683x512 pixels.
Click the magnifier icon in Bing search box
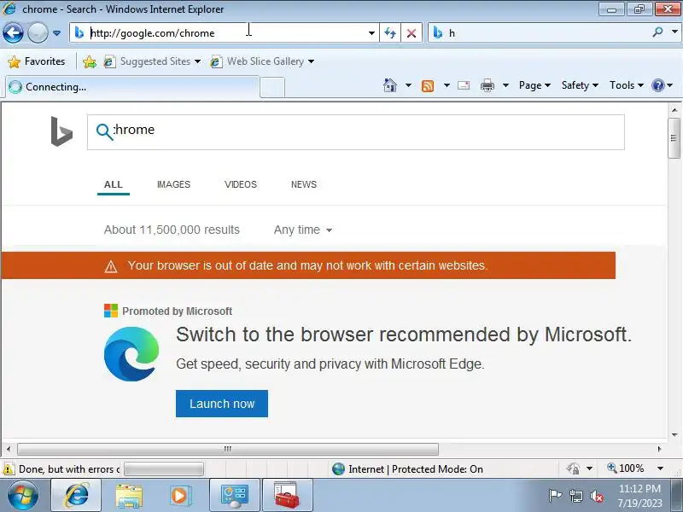pos(103,131)
